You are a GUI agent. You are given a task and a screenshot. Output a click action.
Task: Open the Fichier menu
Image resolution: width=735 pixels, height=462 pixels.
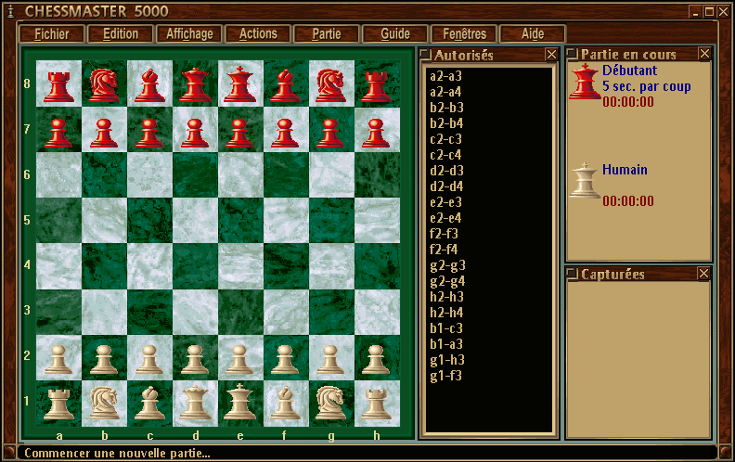click(52, 34)
